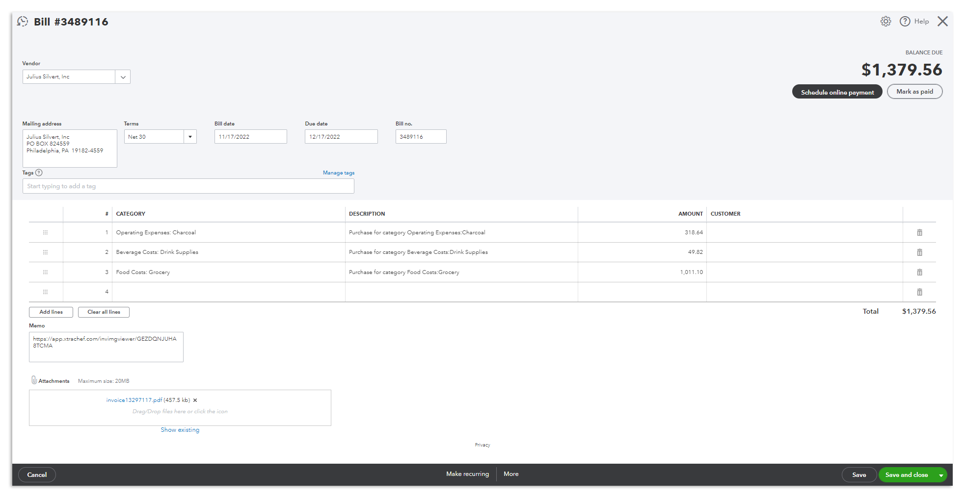Screen dimensions: 965x498
Task: Open bill history clock icon
Action: tap(23, 22)
